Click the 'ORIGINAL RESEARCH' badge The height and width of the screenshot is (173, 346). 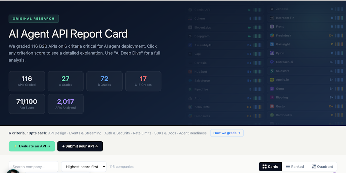coord(34,19)
